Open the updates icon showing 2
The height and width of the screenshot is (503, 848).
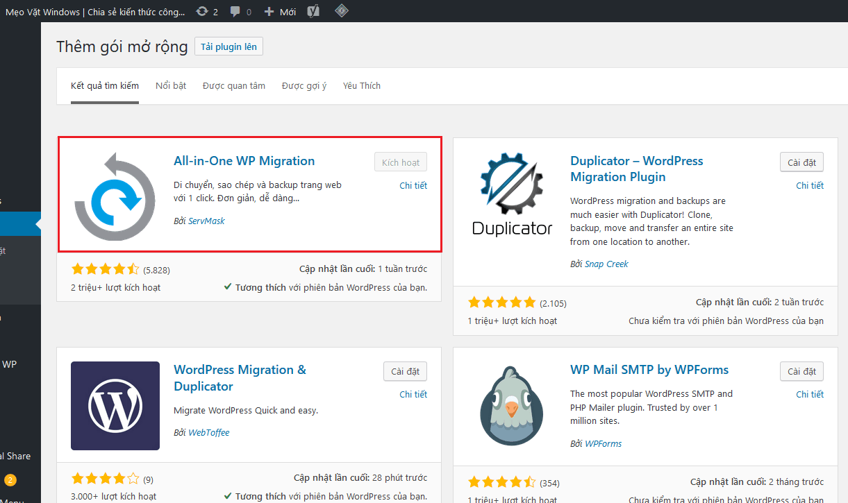point(207,12)
